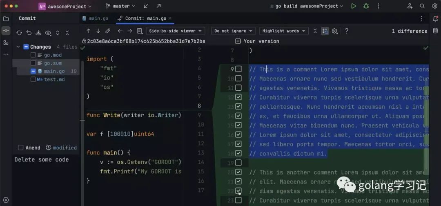The image size is (441, 206).
Task: Click the Jump to source pencil icon
Action: [108, 31]
